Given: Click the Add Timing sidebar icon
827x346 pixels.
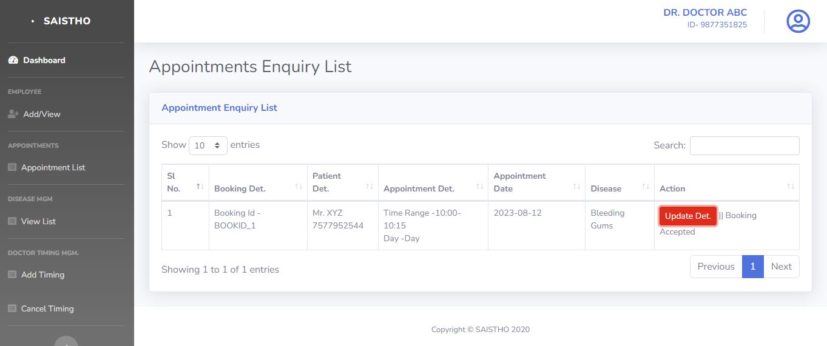Looking at the screenshot, I should click(x=12, y=274).
